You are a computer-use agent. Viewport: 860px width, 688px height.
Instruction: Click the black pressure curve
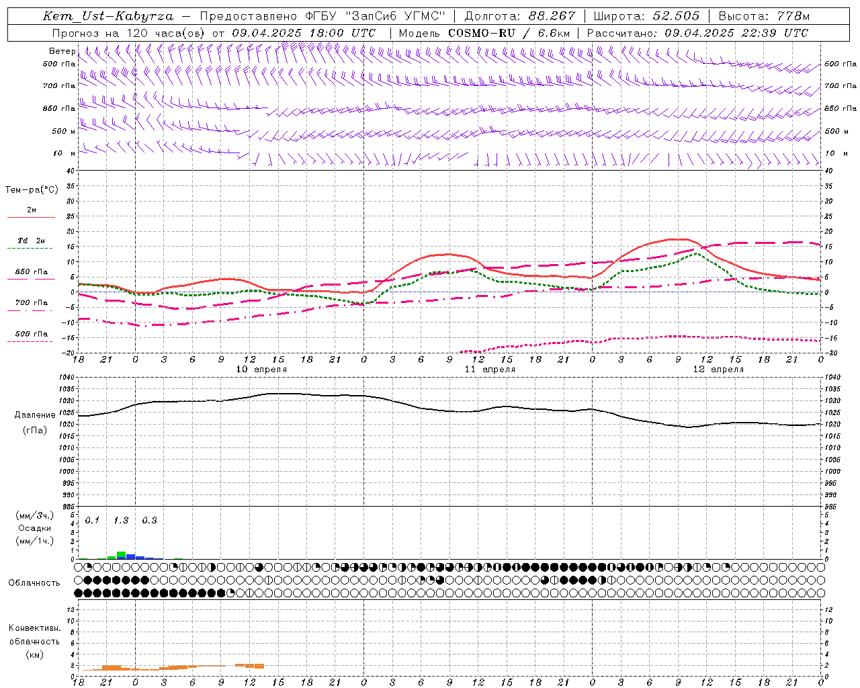[x=450, y=410]
